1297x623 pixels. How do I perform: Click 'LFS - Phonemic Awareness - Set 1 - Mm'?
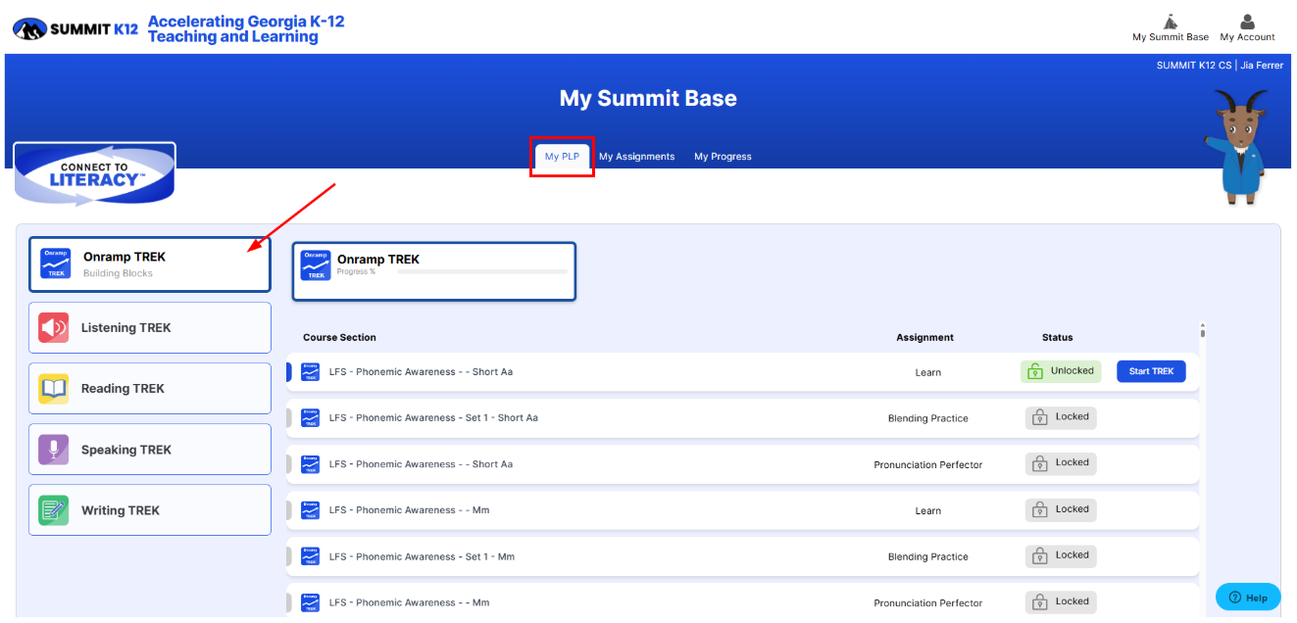tap(422, 556)
